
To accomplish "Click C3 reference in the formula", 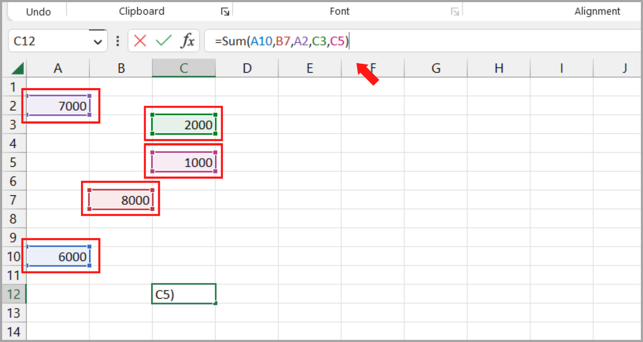I will 319,41.
